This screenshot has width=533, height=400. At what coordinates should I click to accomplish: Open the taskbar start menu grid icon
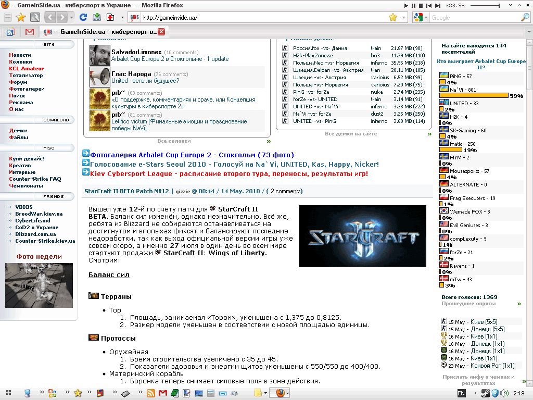click(x=8, y=393)
